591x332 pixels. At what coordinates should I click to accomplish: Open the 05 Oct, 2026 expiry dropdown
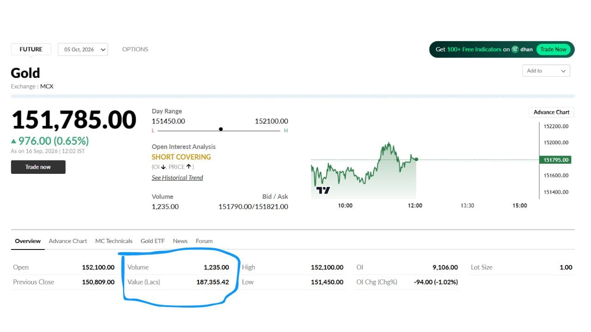click(x=83, y=49)
